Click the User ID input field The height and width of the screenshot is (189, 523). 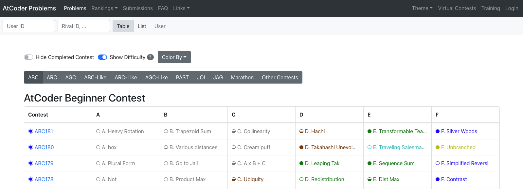tap(29, 26)
